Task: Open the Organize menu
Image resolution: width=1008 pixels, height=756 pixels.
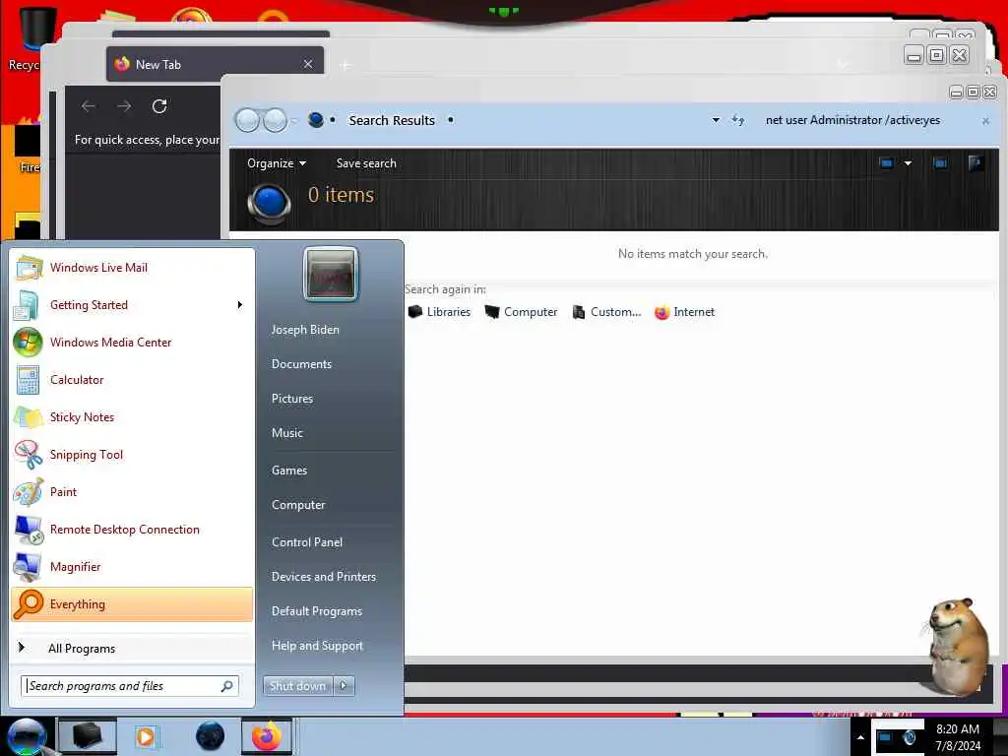Action: pos(277,163)
